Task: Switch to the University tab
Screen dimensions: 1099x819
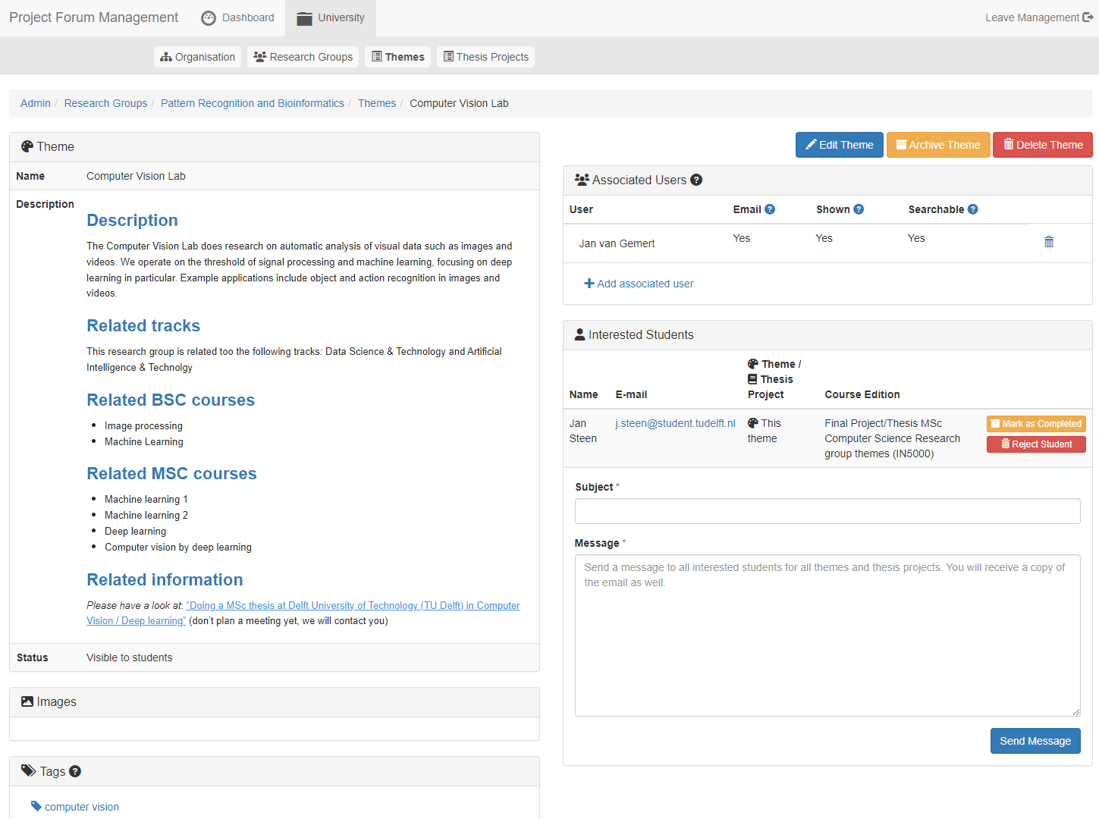Action: [331, 17]
